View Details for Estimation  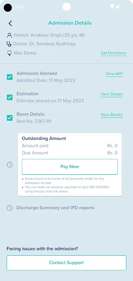coord(112,94)
